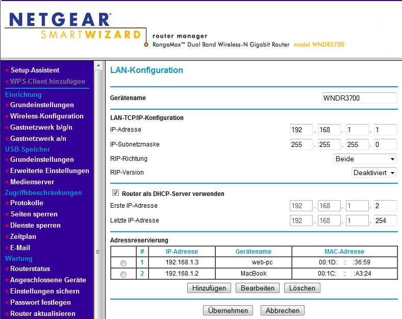
Task: Click last octet of Erste IP-Adresse
Action: 385,206
